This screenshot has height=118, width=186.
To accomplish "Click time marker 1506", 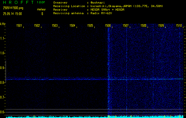I will 108,25.
